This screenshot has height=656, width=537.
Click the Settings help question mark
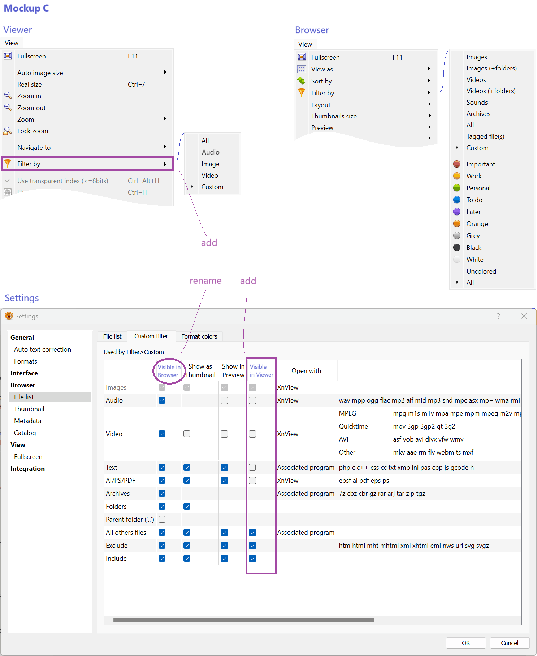pyautogui.click(x=498, y=316)
